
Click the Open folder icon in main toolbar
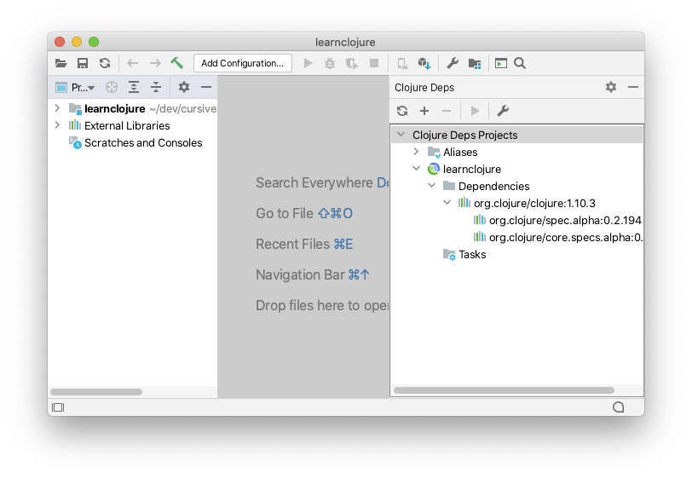(61, 63)
